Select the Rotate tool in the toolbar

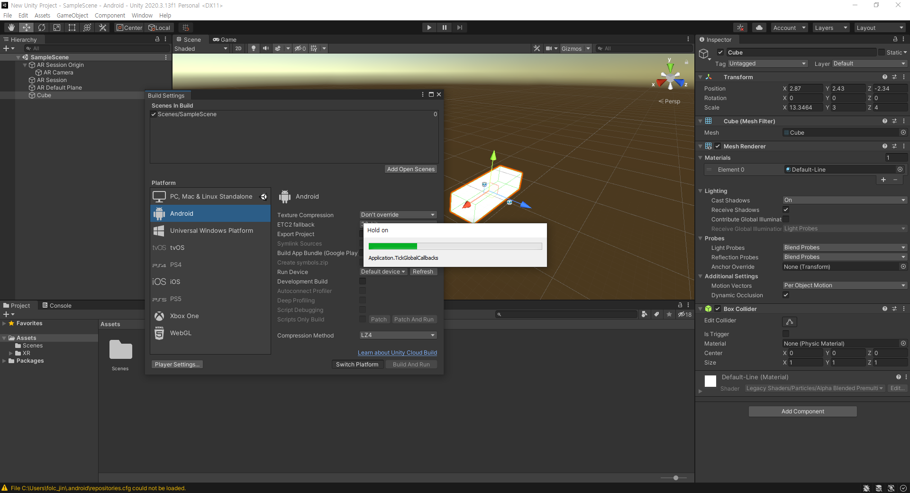click(42, 27)
